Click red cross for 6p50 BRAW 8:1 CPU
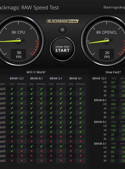The height and width of the screenshot is (169, 125). click(x=32, y=137)
